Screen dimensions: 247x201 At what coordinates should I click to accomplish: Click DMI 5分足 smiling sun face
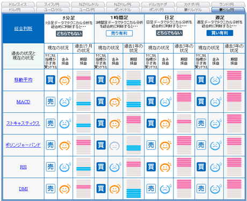click(x=65, y=189)
